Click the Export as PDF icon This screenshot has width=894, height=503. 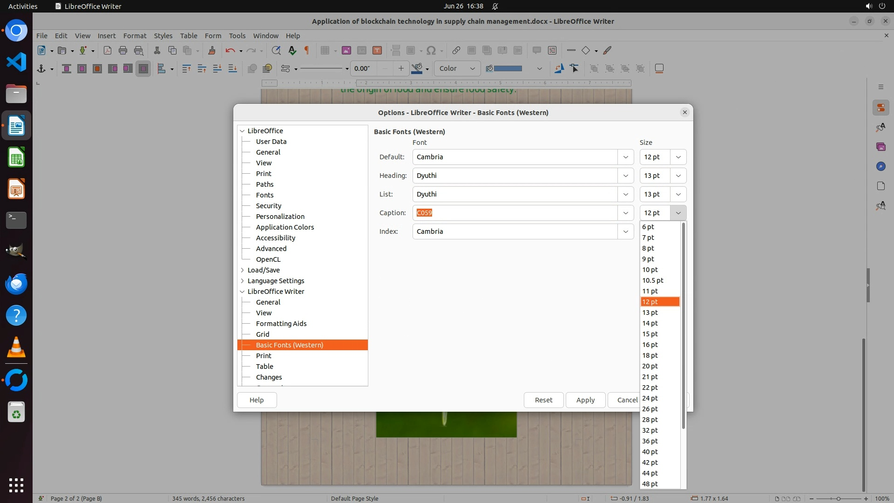click(108, 50)
